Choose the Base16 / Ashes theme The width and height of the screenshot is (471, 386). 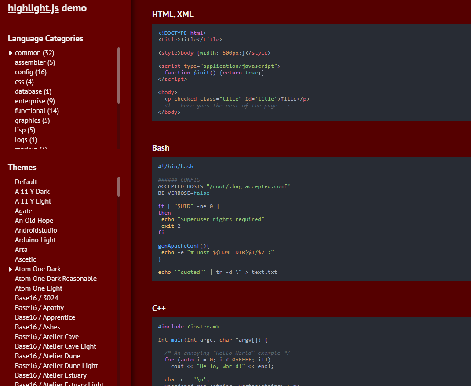point(37,327)
